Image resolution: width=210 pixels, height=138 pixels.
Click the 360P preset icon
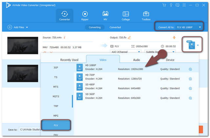(79, 96)
